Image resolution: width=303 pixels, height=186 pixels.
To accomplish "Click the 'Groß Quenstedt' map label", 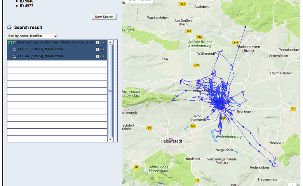I will (x=198, y=118).
